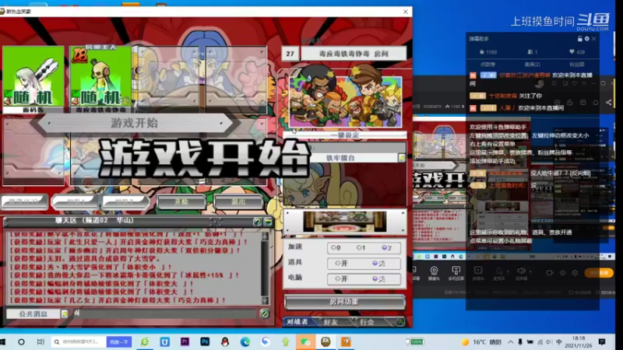
Task: Click the Cortana circle on taskbar
Action: click(21, 341)
